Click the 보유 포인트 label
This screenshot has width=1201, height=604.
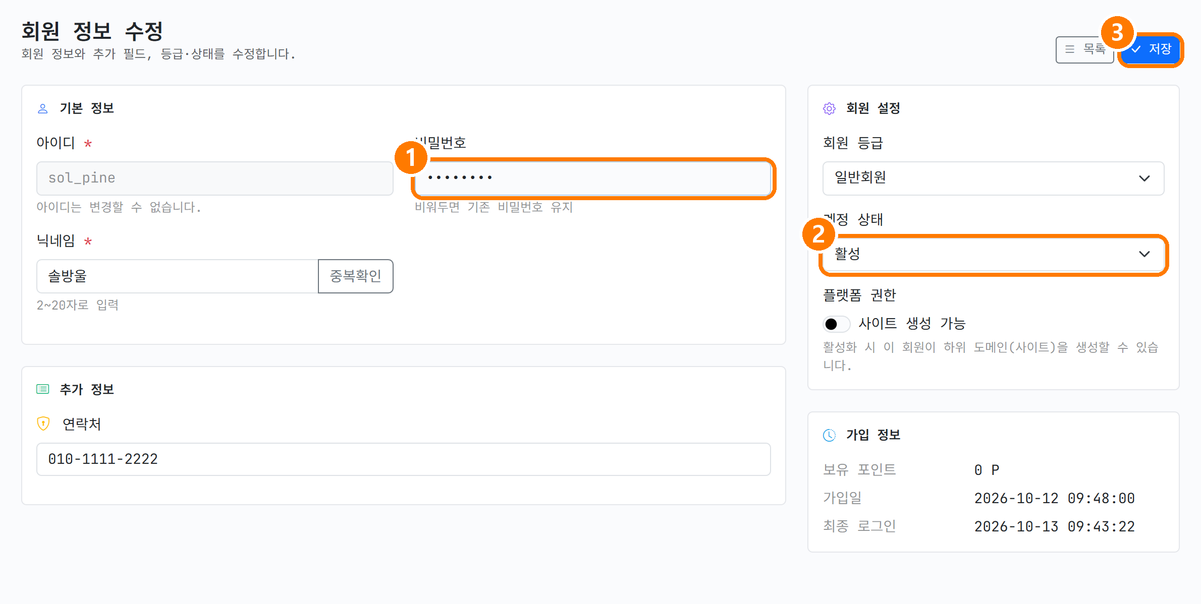(x=859, y=470)
